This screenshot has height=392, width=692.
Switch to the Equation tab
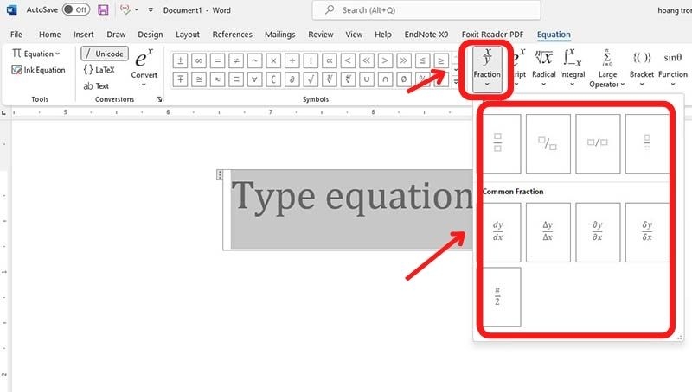pyautogui.click(x=554, y=35)
